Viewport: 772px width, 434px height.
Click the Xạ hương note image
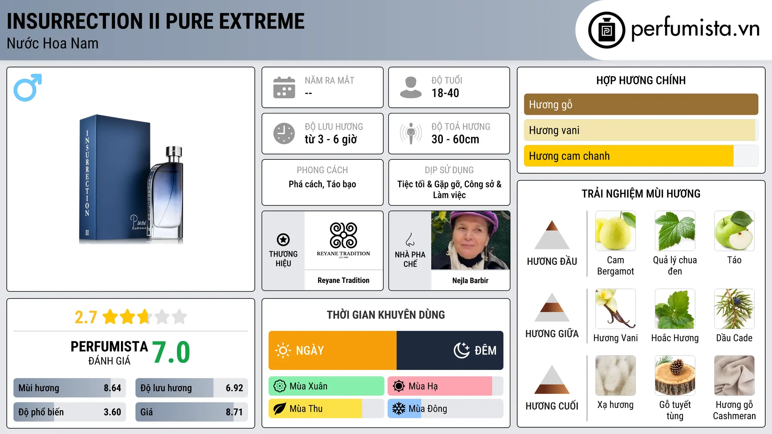click(x=616, y=376)
